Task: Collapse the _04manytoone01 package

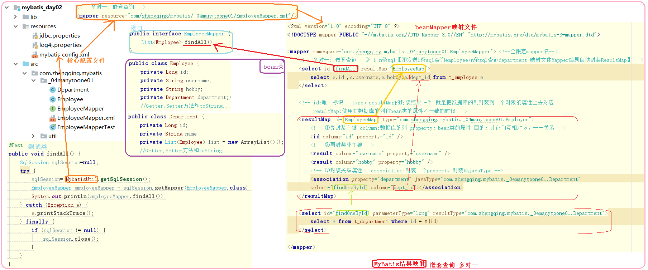Action: coord(33,80)
